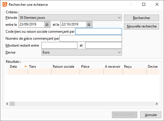164x121 pixels.
Task: Expand the Période dropdown list
Action: coord(119,18)
